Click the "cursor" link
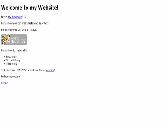 tap(4, 83)
